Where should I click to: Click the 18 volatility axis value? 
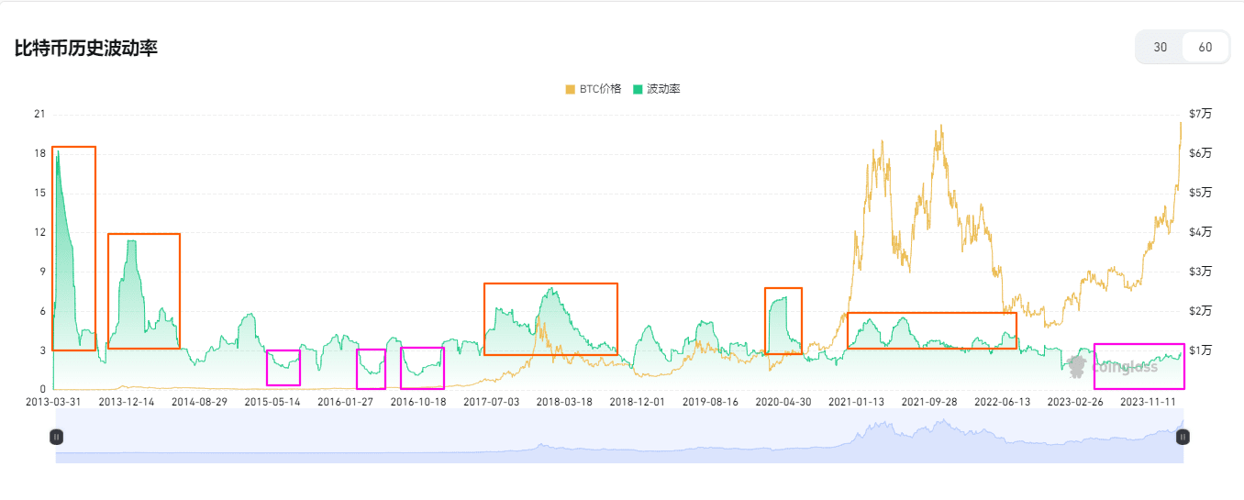coord(39,153)
